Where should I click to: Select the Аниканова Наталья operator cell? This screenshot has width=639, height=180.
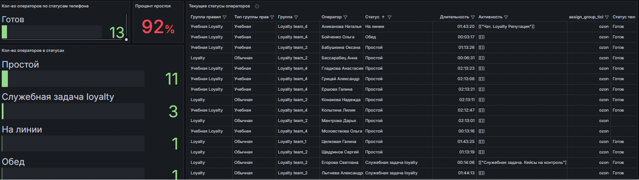tap(341, 27)
